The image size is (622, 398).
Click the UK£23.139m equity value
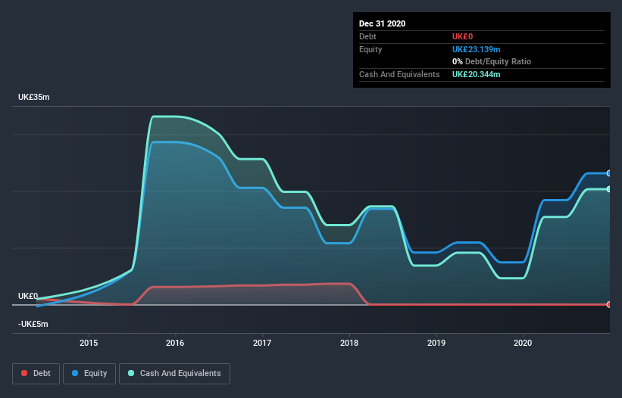[x=476, y=49]
